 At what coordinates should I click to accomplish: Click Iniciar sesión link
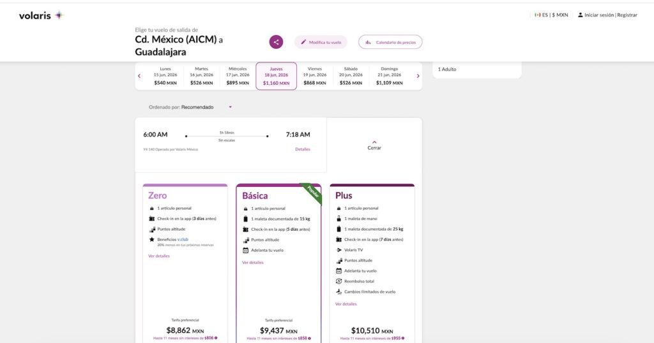click(599, 15)
